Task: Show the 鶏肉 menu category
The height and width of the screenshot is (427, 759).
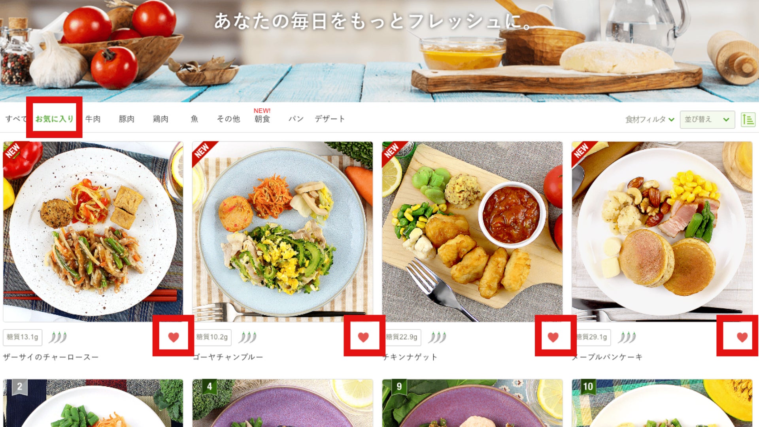Action: pyautogui.click(x=160, y=119)
